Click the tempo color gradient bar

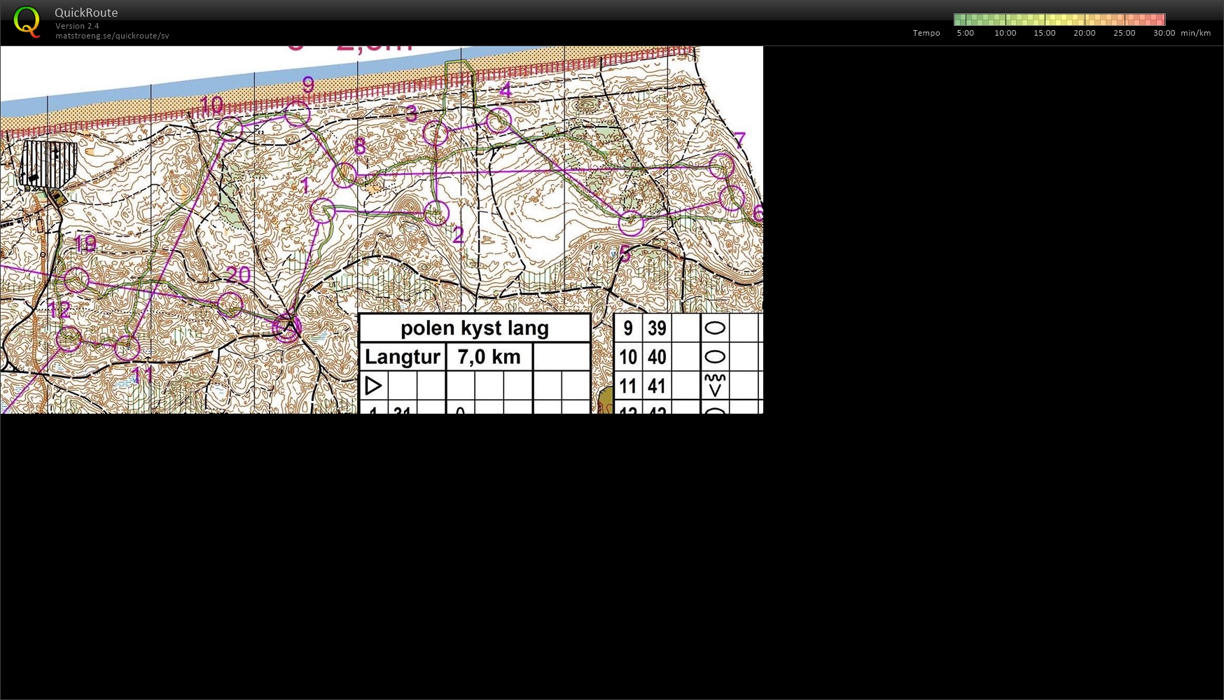[x=1059, y=20]
